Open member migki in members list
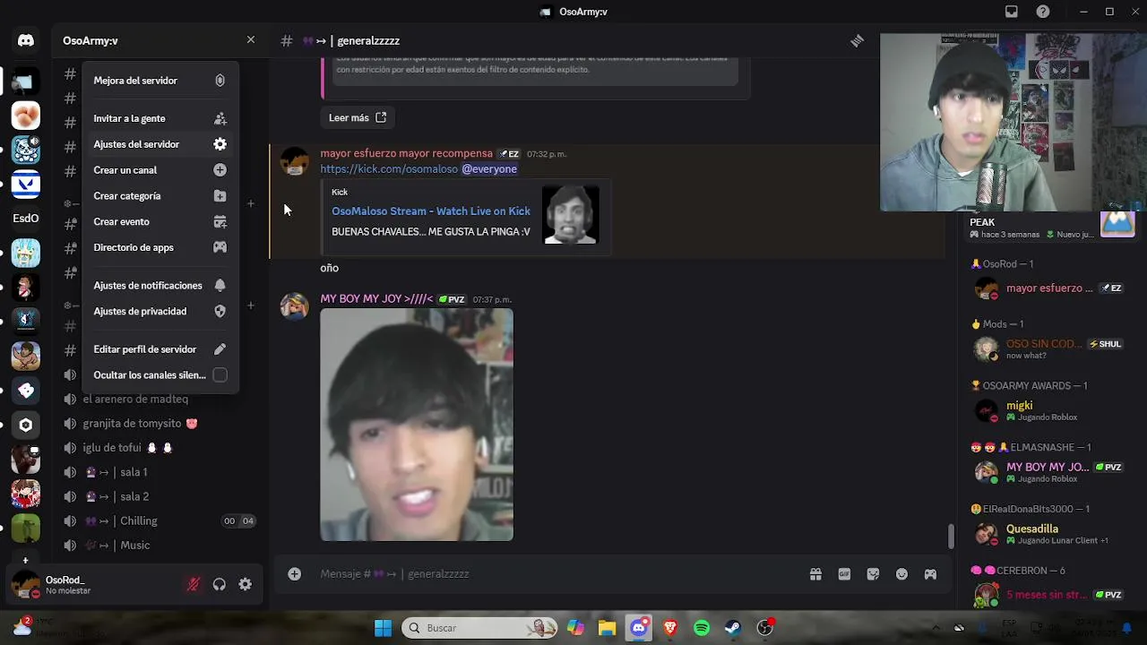Screen dimensions: 1147x645 [1048, 410]
